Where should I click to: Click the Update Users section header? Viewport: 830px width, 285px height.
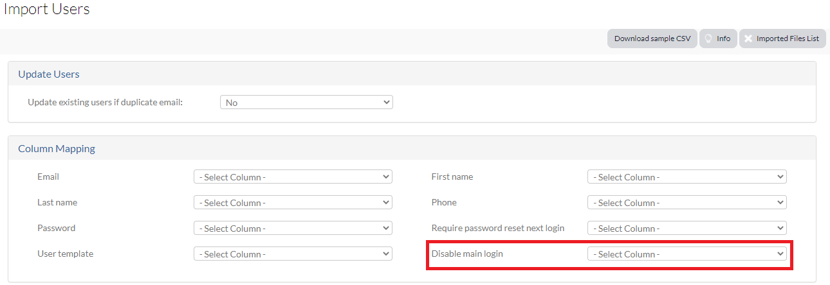49,74
